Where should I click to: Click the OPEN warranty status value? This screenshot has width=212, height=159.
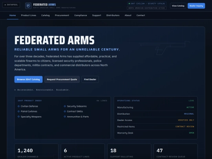[x=192, y=133]
